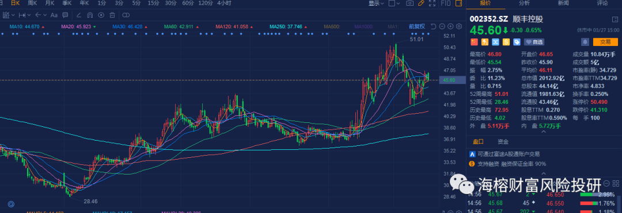622x213 pixels.
Task: Click the China flag market icon
Action: coord(474,42)
